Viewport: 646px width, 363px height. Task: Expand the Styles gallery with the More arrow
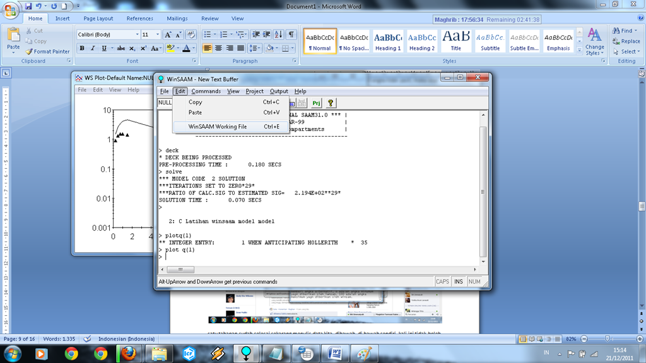coord(579,50)
